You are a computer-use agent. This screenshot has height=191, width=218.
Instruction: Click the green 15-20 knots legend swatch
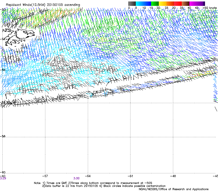click(155, 4)
